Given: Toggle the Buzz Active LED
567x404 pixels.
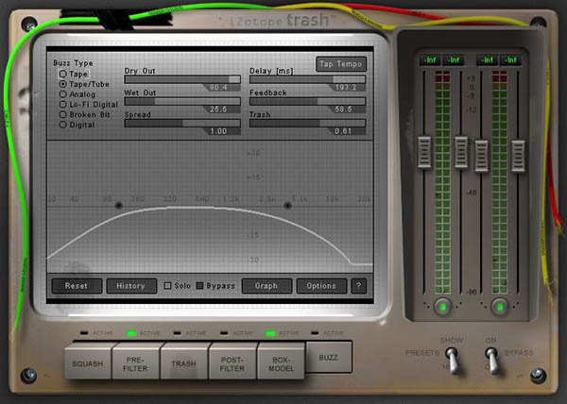Looking at the screenshot, I should click(x=315, y=333).
